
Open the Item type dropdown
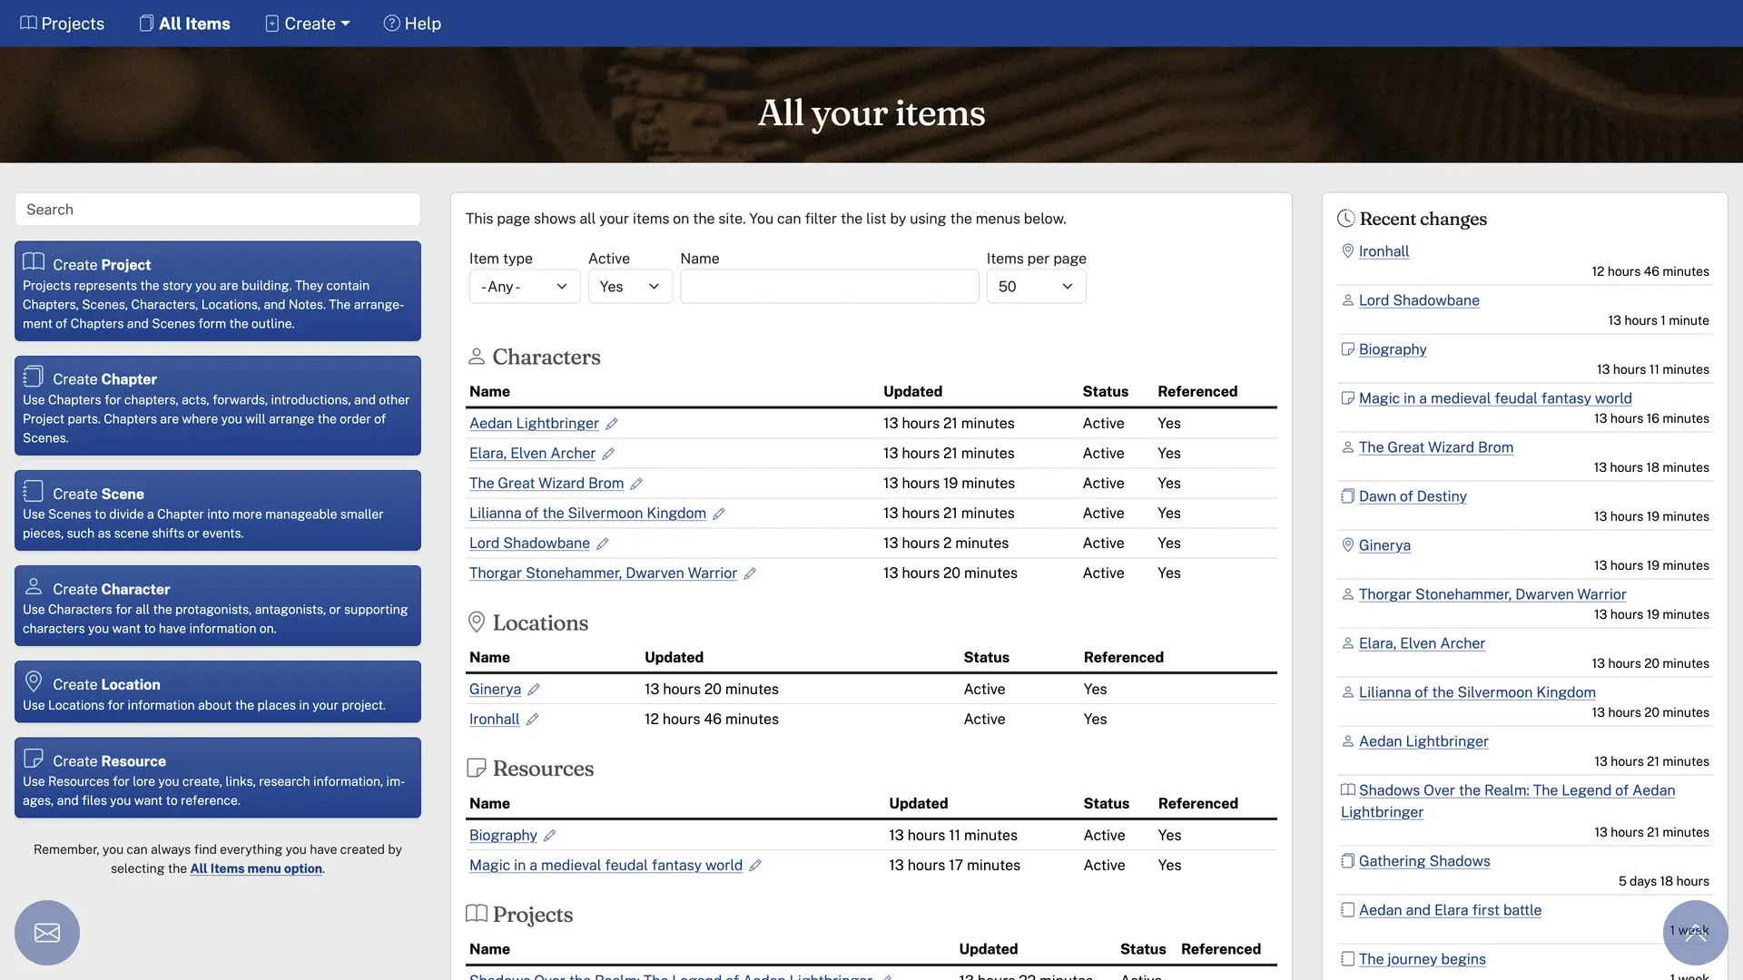click(x=525, y=287)
